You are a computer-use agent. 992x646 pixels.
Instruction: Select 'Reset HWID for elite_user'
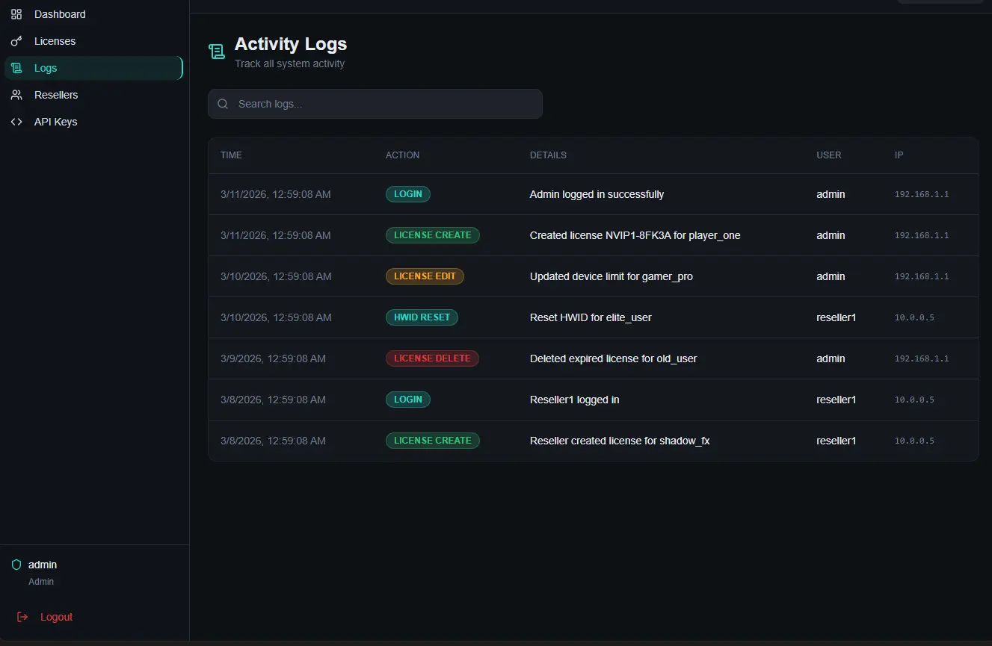click(x=591, y=317)
